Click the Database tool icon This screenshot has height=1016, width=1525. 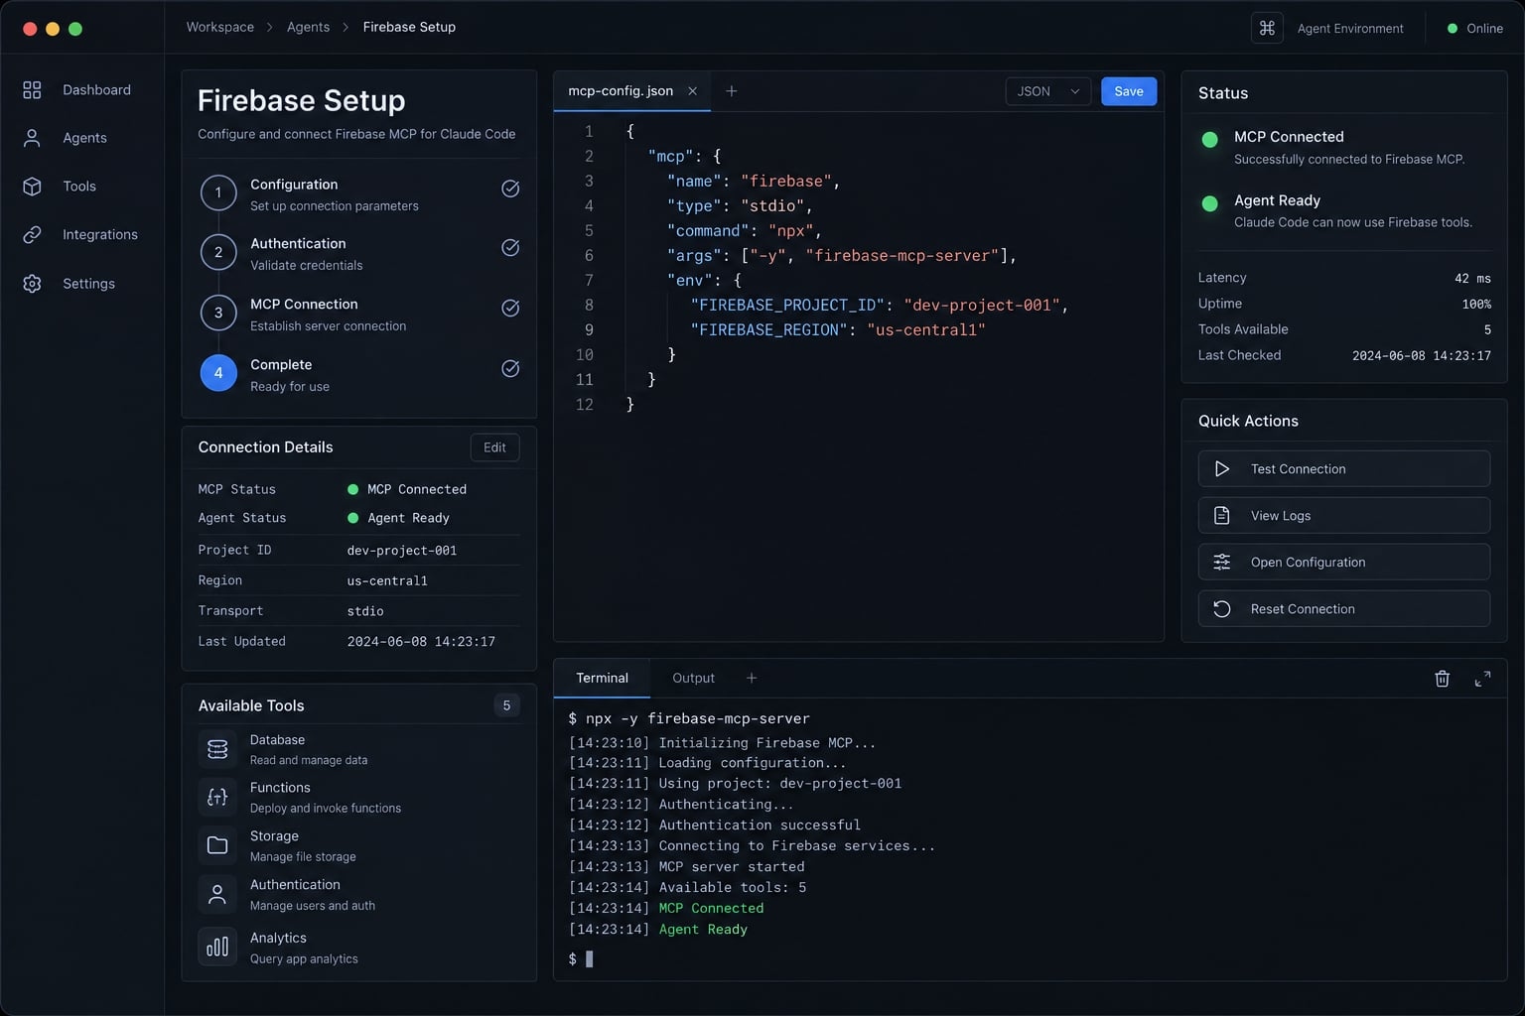click(x=217, y=750)
